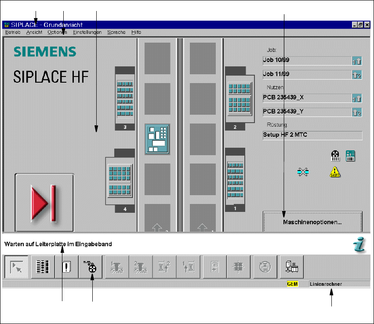The image size is (374, 324).
Task: Restore the SIPLACE Grundansicht window size
Action: tap(360, 25)
